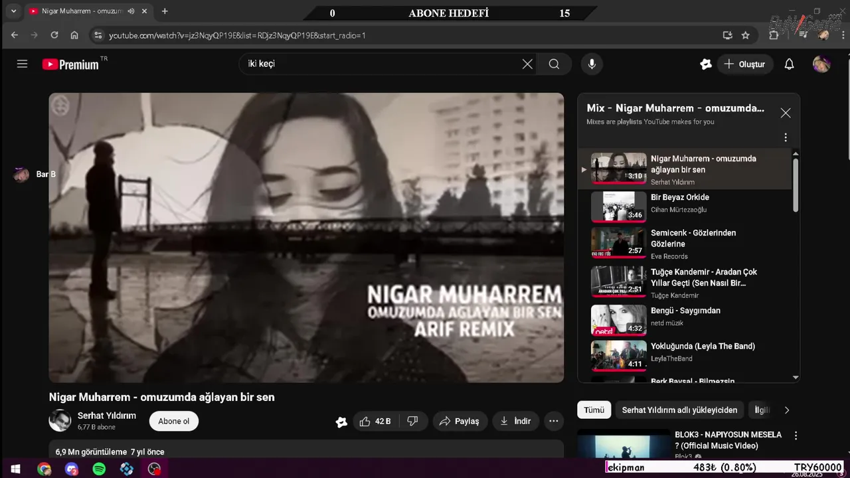Close the Mix playlist panel
Screen dimensions: 850x478
click(x=786, y=113)
